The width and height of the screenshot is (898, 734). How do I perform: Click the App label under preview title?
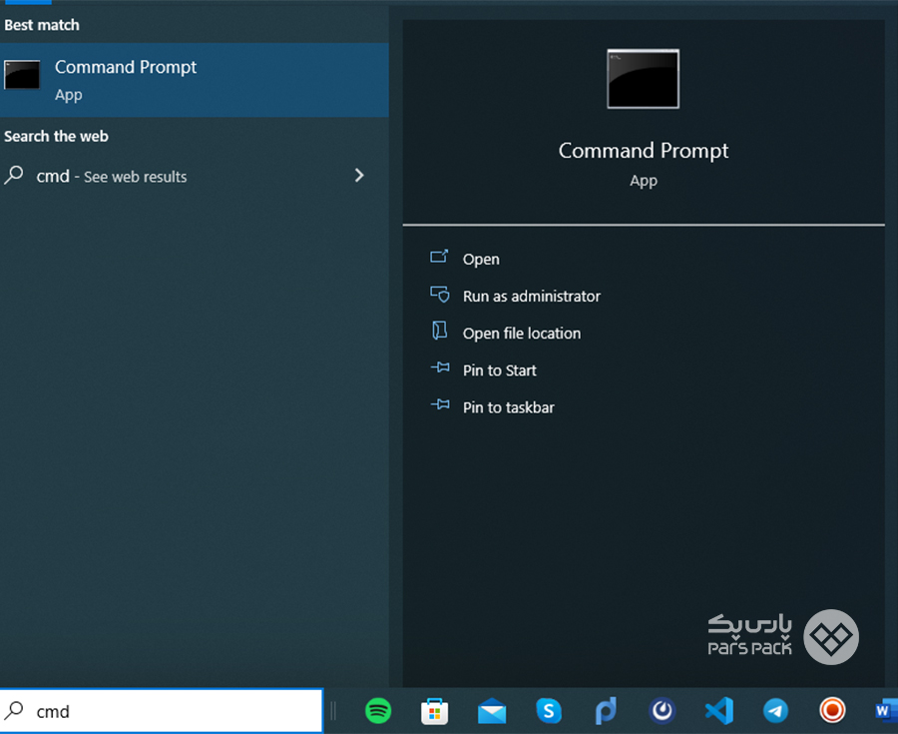[x=644, y=181]
